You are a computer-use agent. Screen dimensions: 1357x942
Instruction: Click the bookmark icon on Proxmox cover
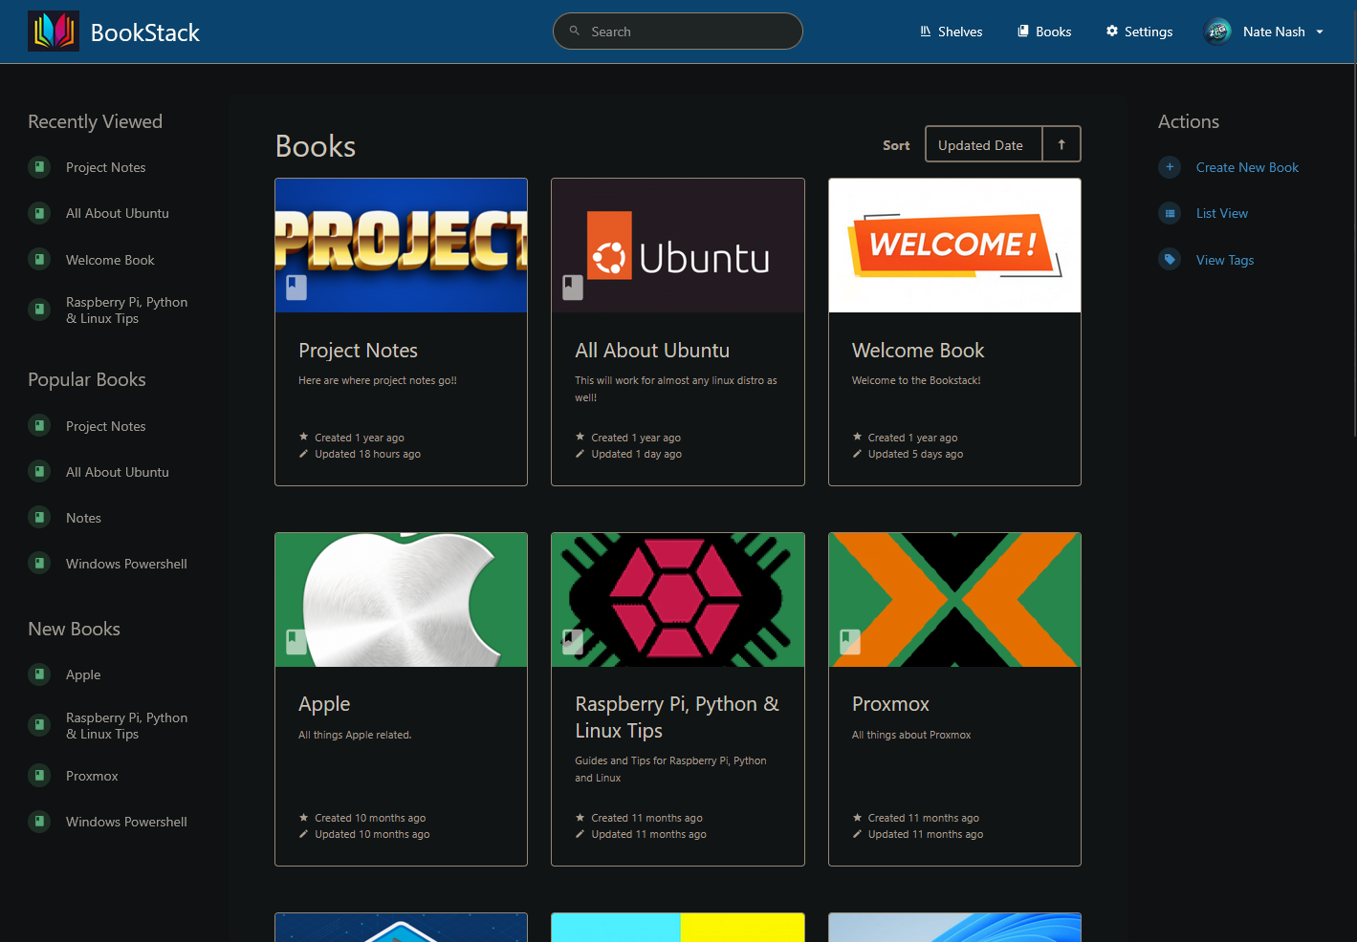click(x=850, y=642)
